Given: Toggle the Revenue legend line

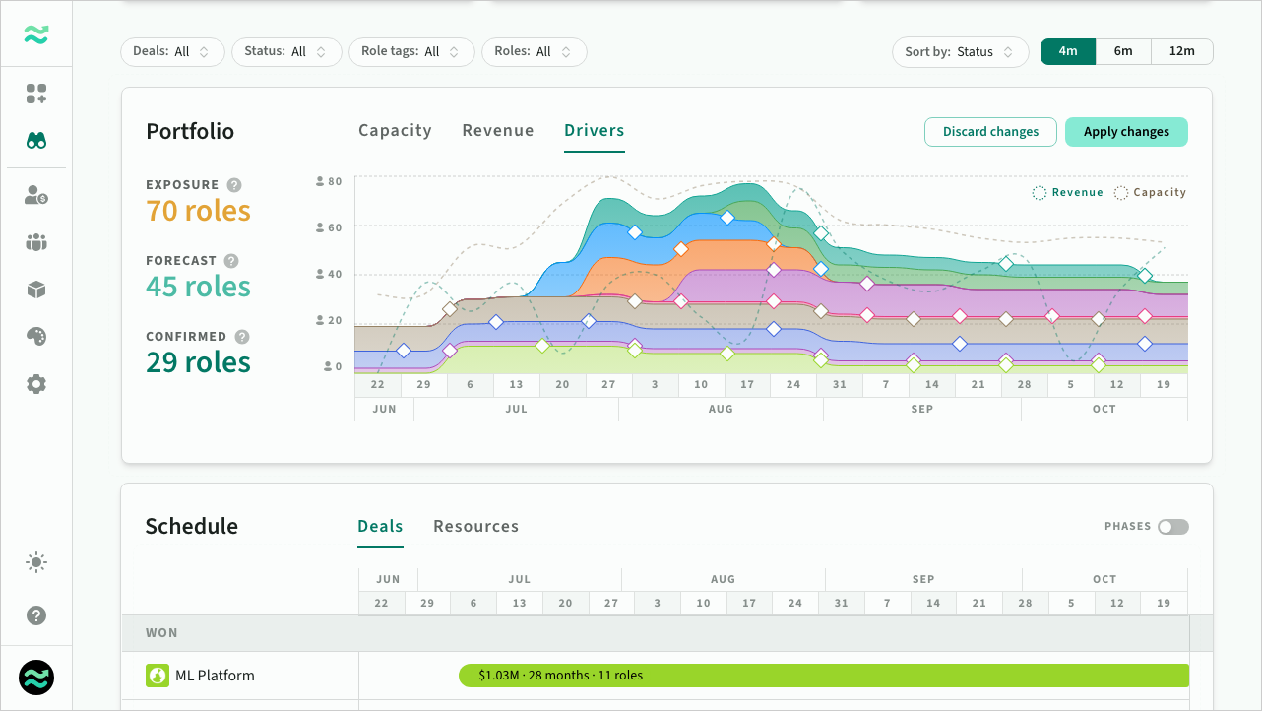Looking at the screenshot, I should tap(1068, 193).
